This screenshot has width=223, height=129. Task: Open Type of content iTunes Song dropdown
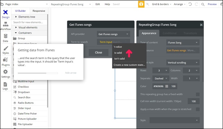(x=183, y=42)
